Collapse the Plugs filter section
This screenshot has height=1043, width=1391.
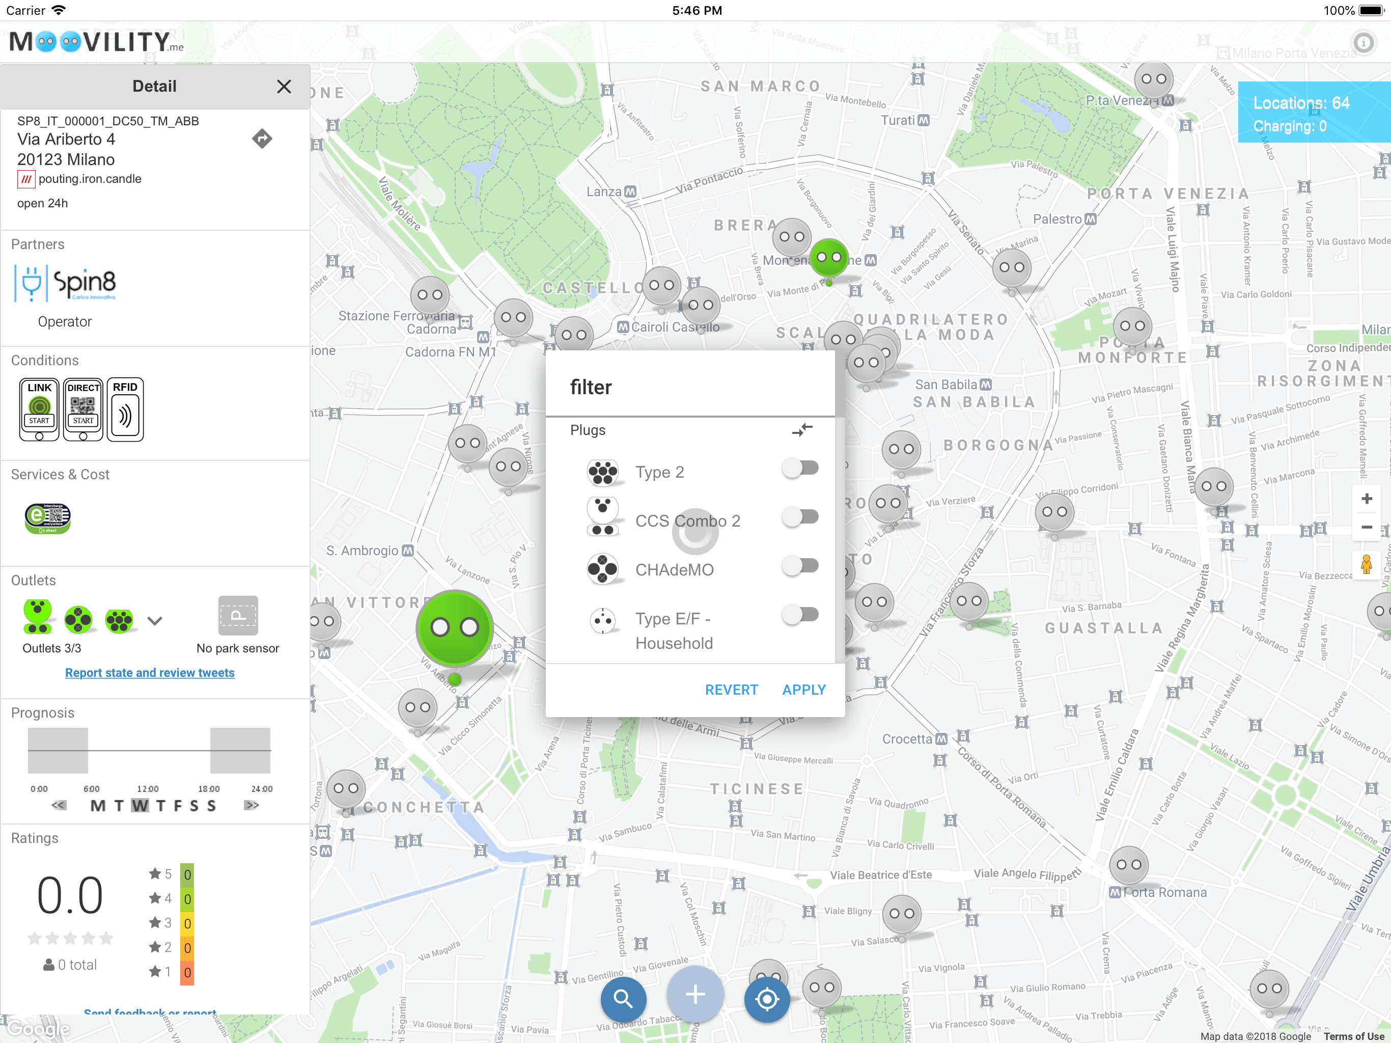tap(802, 430)
